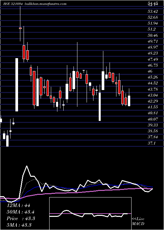164x230 pixels.
Task: Click the peak of the white moving-average line
Action: (27, 166)
